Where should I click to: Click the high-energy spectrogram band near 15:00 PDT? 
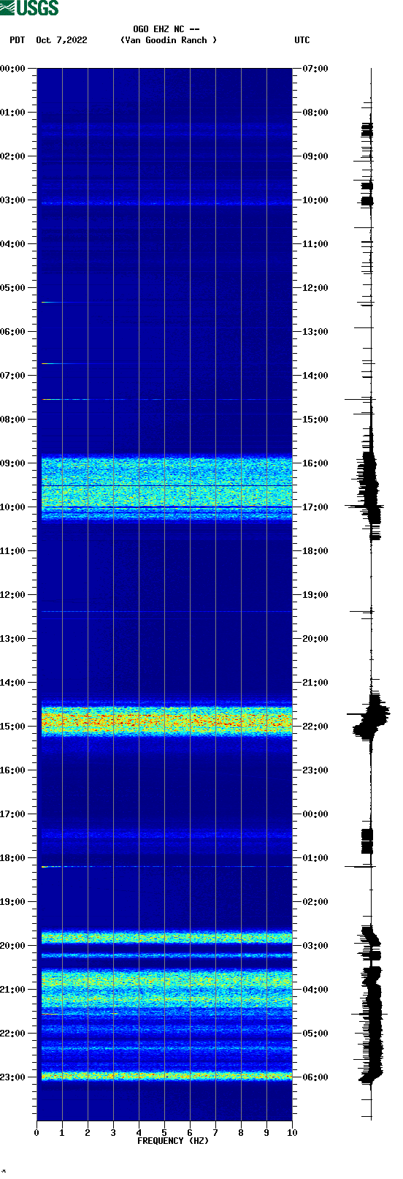166,721
